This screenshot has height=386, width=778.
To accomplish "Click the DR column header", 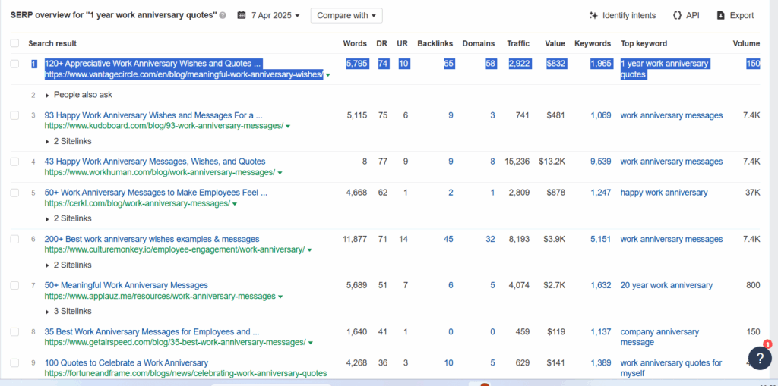I will (x=382, y=43).
